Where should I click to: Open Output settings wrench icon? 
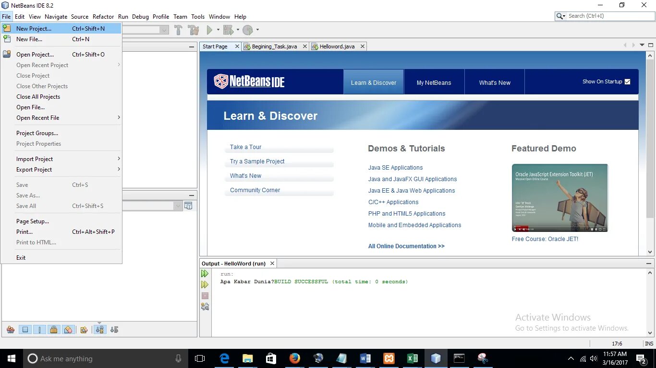tap(205, 307)
